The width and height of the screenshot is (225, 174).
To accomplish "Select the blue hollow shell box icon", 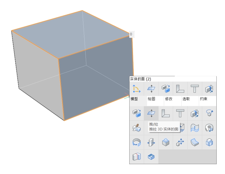I will (x=151, y=157).
